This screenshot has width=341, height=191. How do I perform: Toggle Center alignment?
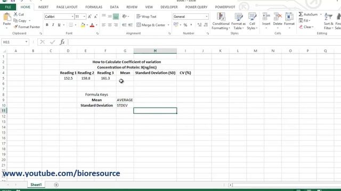point(110,25)
